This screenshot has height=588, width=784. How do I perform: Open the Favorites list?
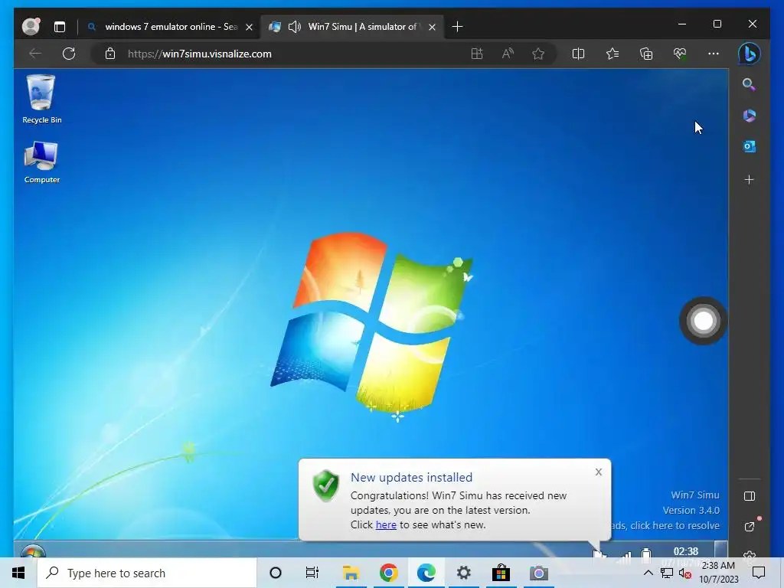tap(612, 54)
